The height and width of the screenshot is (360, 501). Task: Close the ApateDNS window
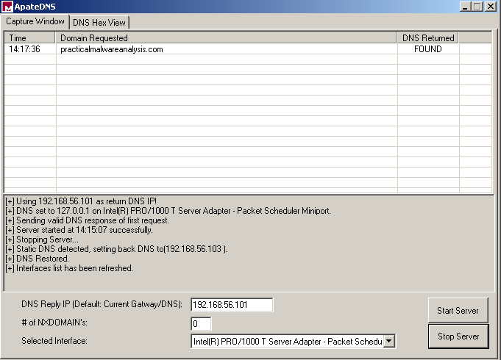tap(491, 7)
